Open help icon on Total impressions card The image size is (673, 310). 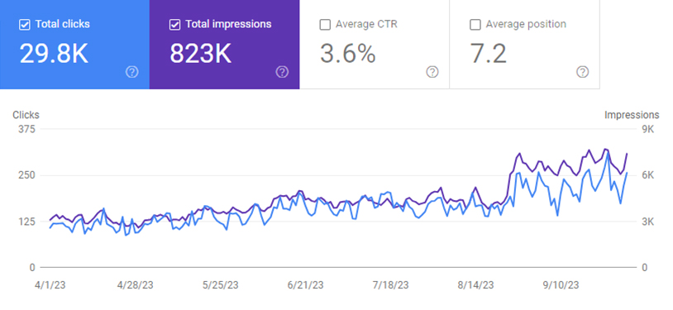(282, 72)
